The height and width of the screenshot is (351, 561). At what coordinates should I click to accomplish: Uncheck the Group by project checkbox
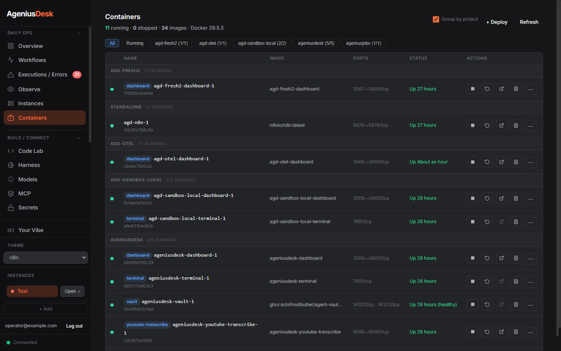pos(436,19)
